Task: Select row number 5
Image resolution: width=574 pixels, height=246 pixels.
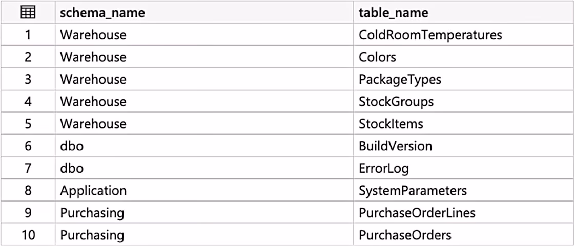Action: point(28,124)
